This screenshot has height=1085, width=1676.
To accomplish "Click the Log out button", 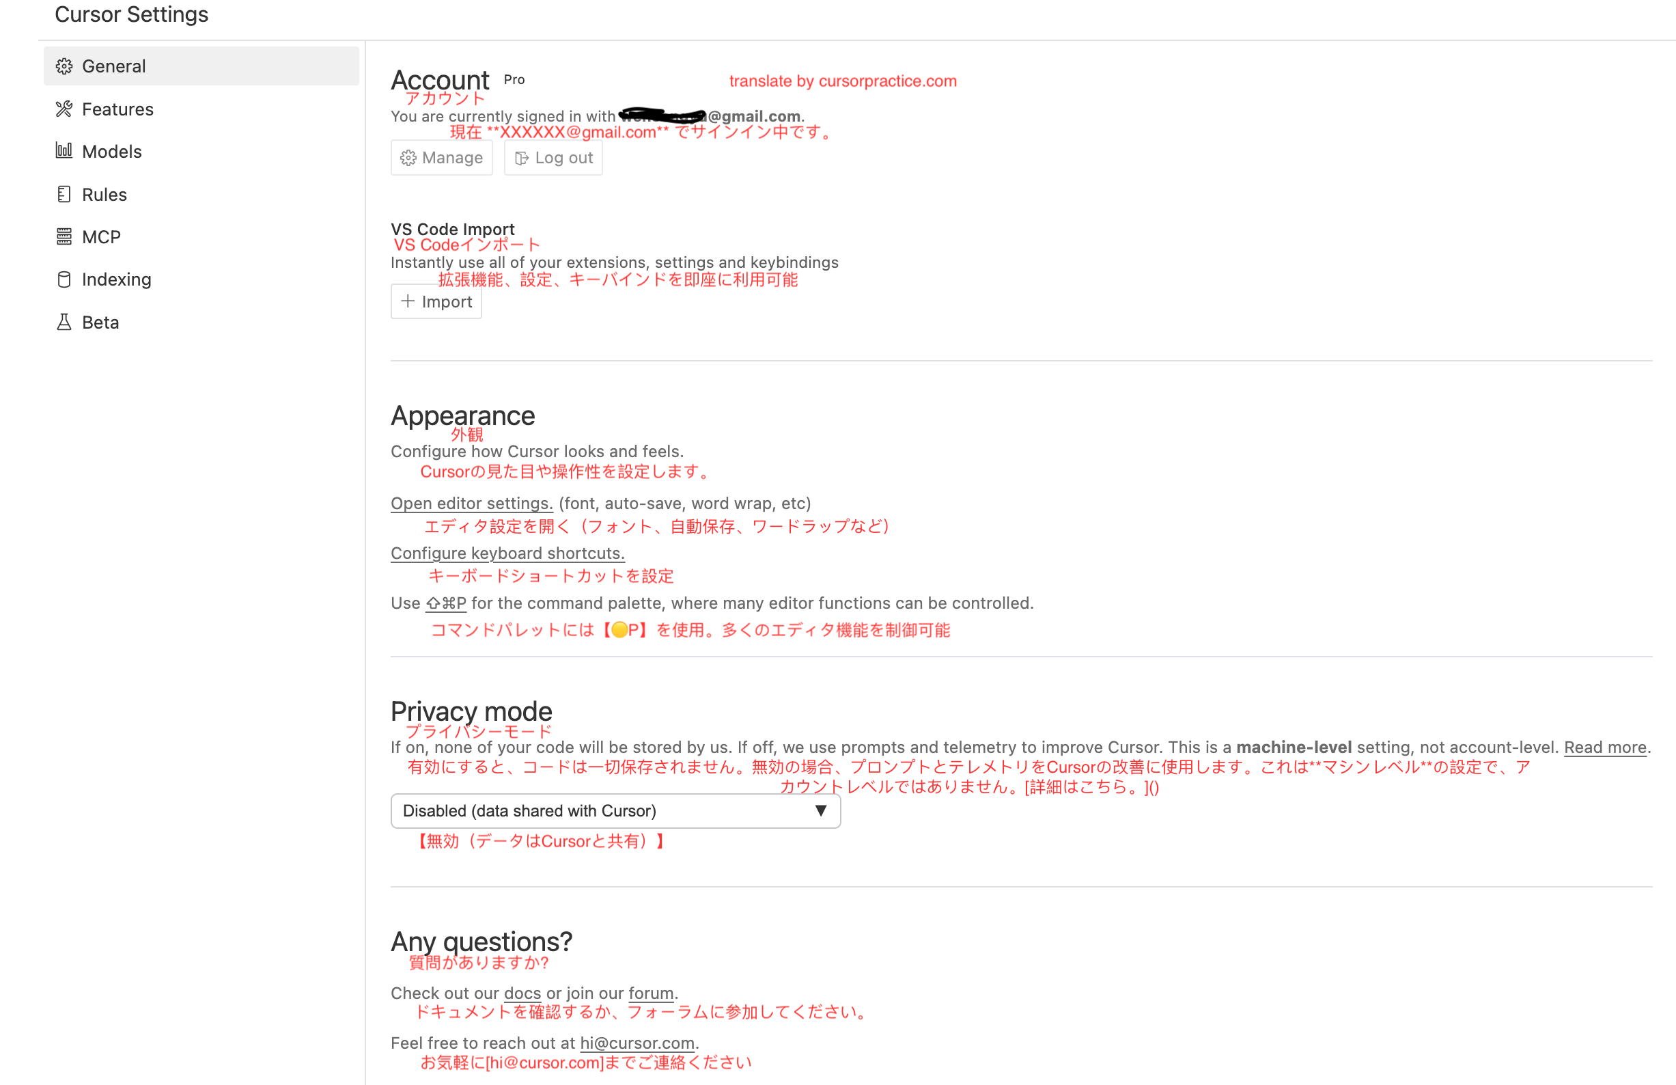I will tap(553, 158).
